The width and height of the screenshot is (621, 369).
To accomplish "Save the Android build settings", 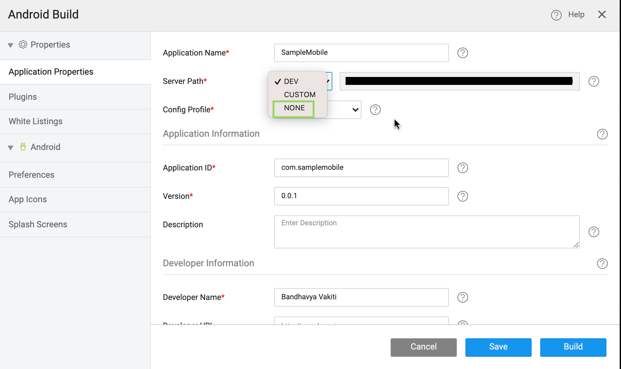I will pyautogui.click(x=498, y=347).
